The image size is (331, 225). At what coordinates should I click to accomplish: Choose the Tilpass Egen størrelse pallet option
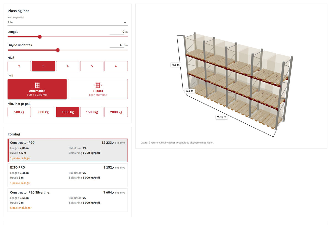point(98,89)
